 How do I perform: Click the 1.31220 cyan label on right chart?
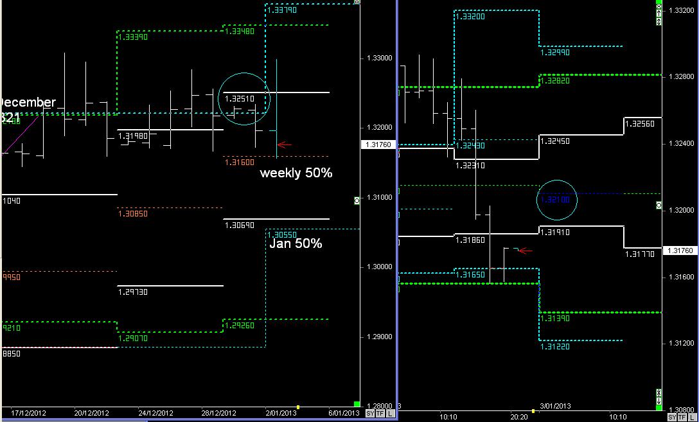click(x=555, y=347)
